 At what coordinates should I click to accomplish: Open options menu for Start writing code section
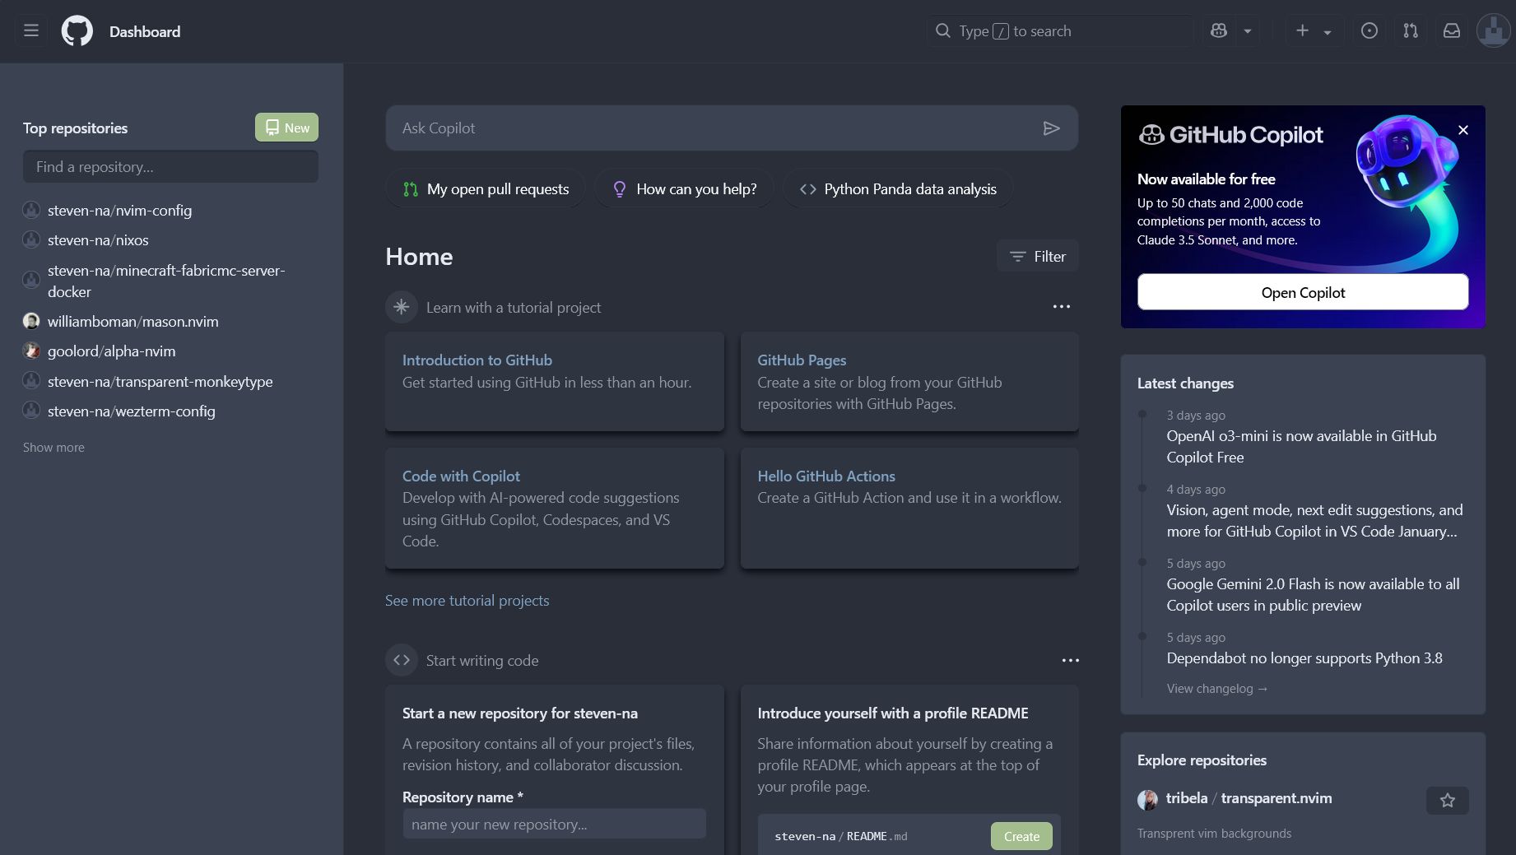pyautogui.click(x=1070, y=661)
